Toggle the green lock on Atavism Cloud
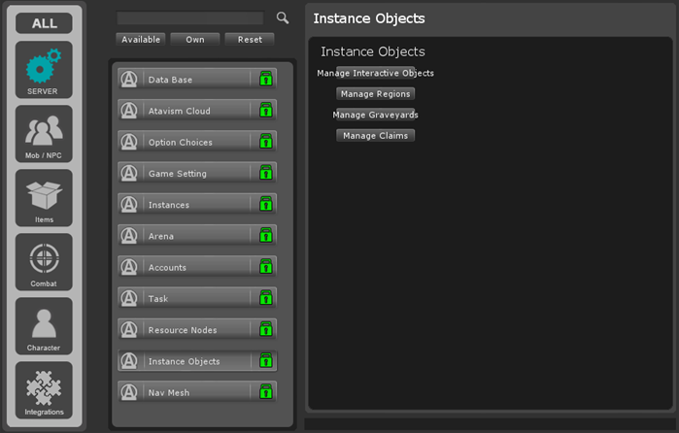The height and width of the screenshot is (433, 679). pyautogui.click(x=266, y=111)
